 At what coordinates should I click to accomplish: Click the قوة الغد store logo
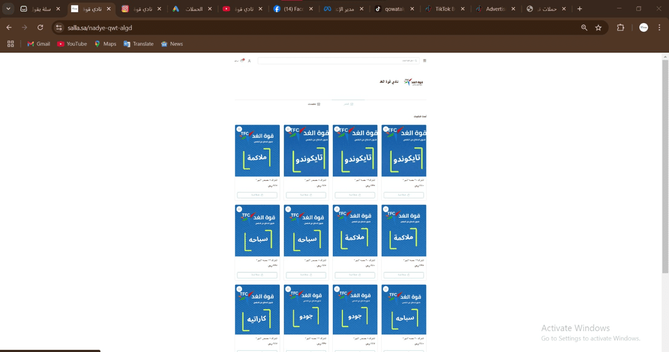point(414,81)
